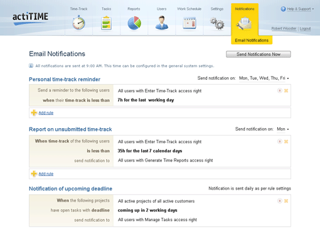
Task: Open the Mon, Tue, Wed, Thu, Fri dropdown
Action: [264, 79]
